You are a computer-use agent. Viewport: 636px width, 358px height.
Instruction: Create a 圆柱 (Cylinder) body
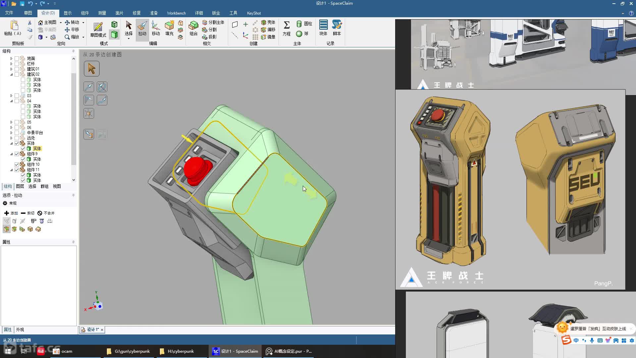(304, 24)
